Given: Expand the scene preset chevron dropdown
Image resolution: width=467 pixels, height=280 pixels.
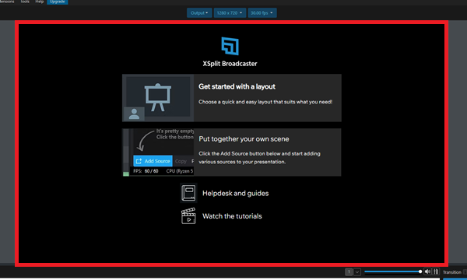Looking at the screenshot, I should click(357, 271).
